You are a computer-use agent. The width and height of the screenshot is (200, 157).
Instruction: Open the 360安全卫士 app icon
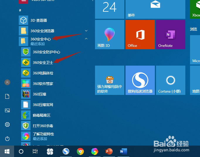click(x=26, y=62)
